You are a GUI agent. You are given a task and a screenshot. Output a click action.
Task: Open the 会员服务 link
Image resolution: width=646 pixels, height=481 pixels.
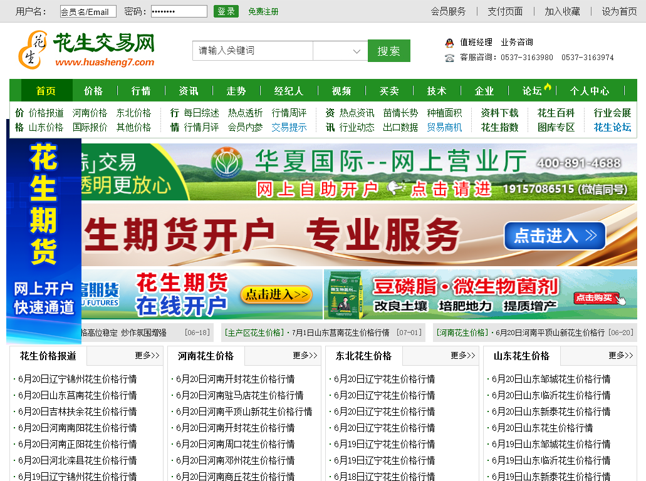click(448, 11)
